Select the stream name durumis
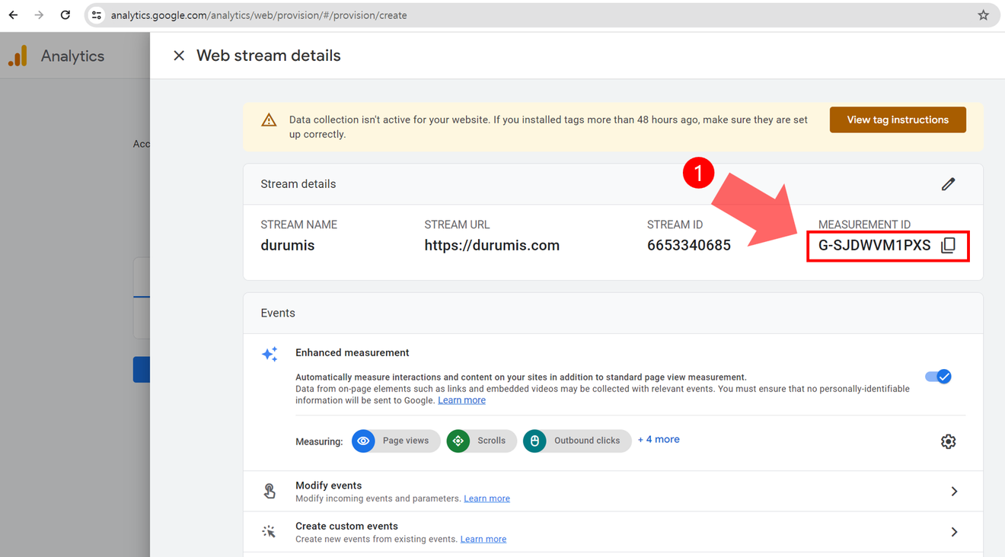 287,245
